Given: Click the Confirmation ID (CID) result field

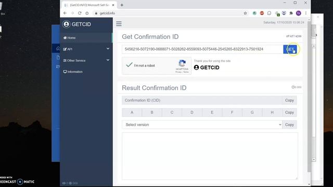Looking at the screenshot, I should pos(202,100).
